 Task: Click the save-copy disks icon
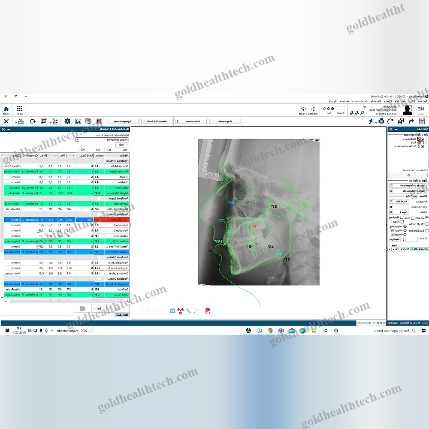(x=401, y=121)
